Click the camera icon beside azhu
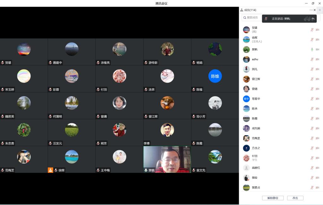323x205 pixels. (x=317, y=59)
